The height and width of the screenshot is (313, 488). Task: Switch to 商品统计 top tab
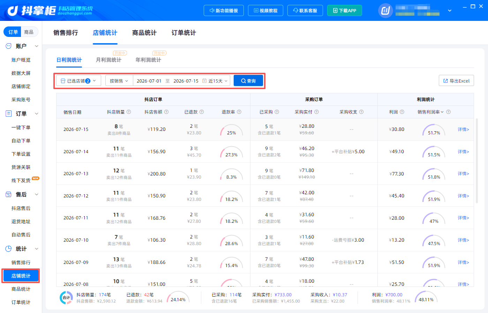click(144, 33)
